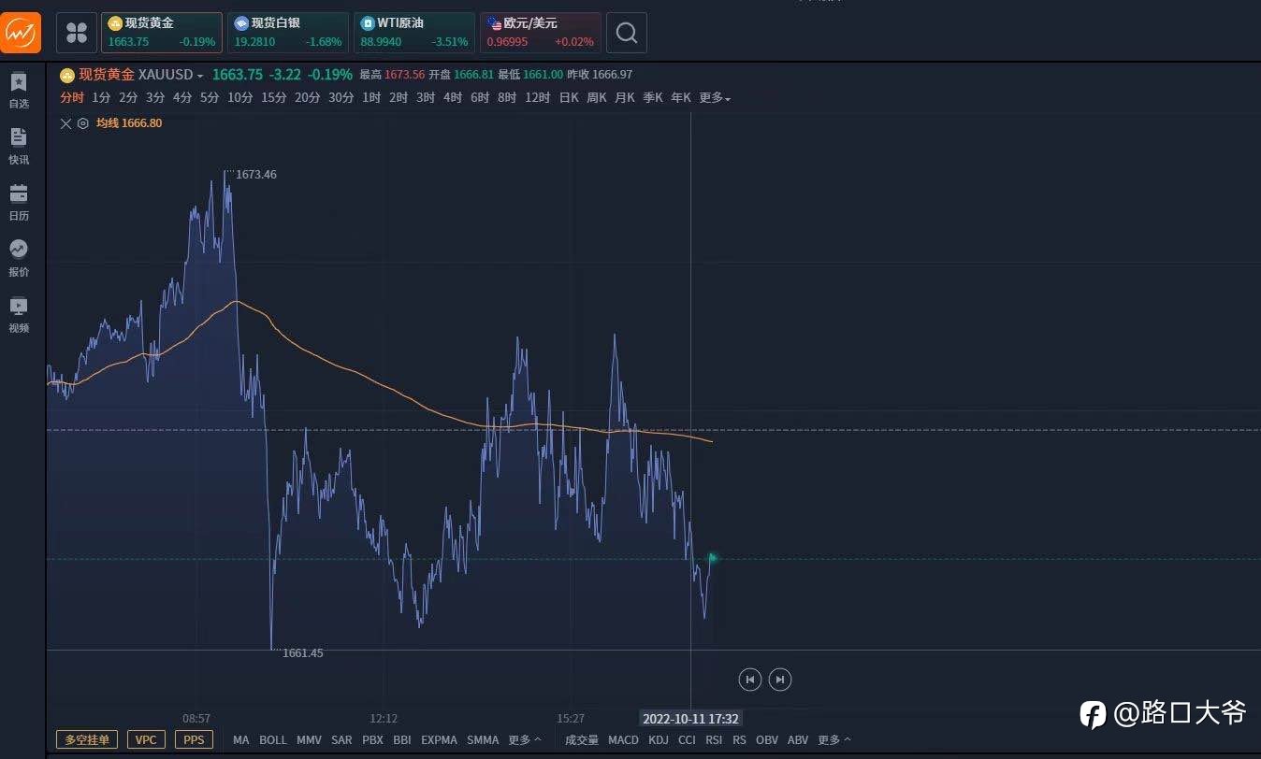1261x759 pixels.
Task: Toggle the 多空挂单 overlay button
Action: 87,739
